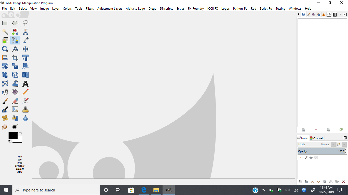Select the Scissors Select tool
This screenshot has width=348, height=195.
[25, 32]
